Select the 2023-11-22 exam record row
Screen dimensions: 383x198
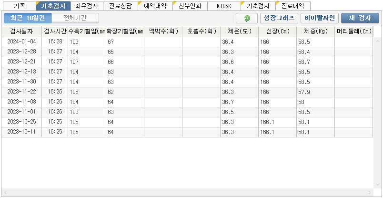click(x=21, y=92)
